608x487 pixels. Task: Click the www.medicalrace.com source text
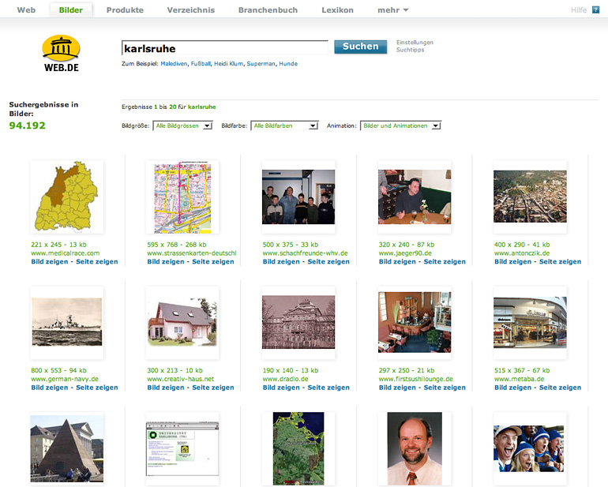pos(65,253)
